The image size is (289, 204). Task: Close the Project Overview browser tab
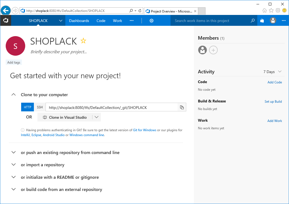(195, 11)
